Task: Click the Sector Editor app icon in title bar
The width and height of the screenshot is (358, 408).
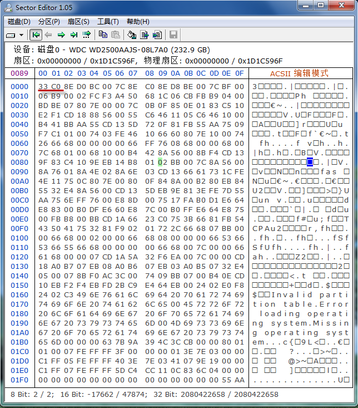Action: [x=8, y=8]
